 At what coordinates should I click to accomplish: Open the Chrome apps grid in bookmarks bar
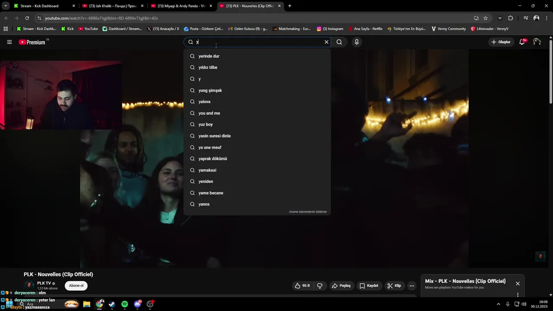pyautogui.click(x=6, y=29)
